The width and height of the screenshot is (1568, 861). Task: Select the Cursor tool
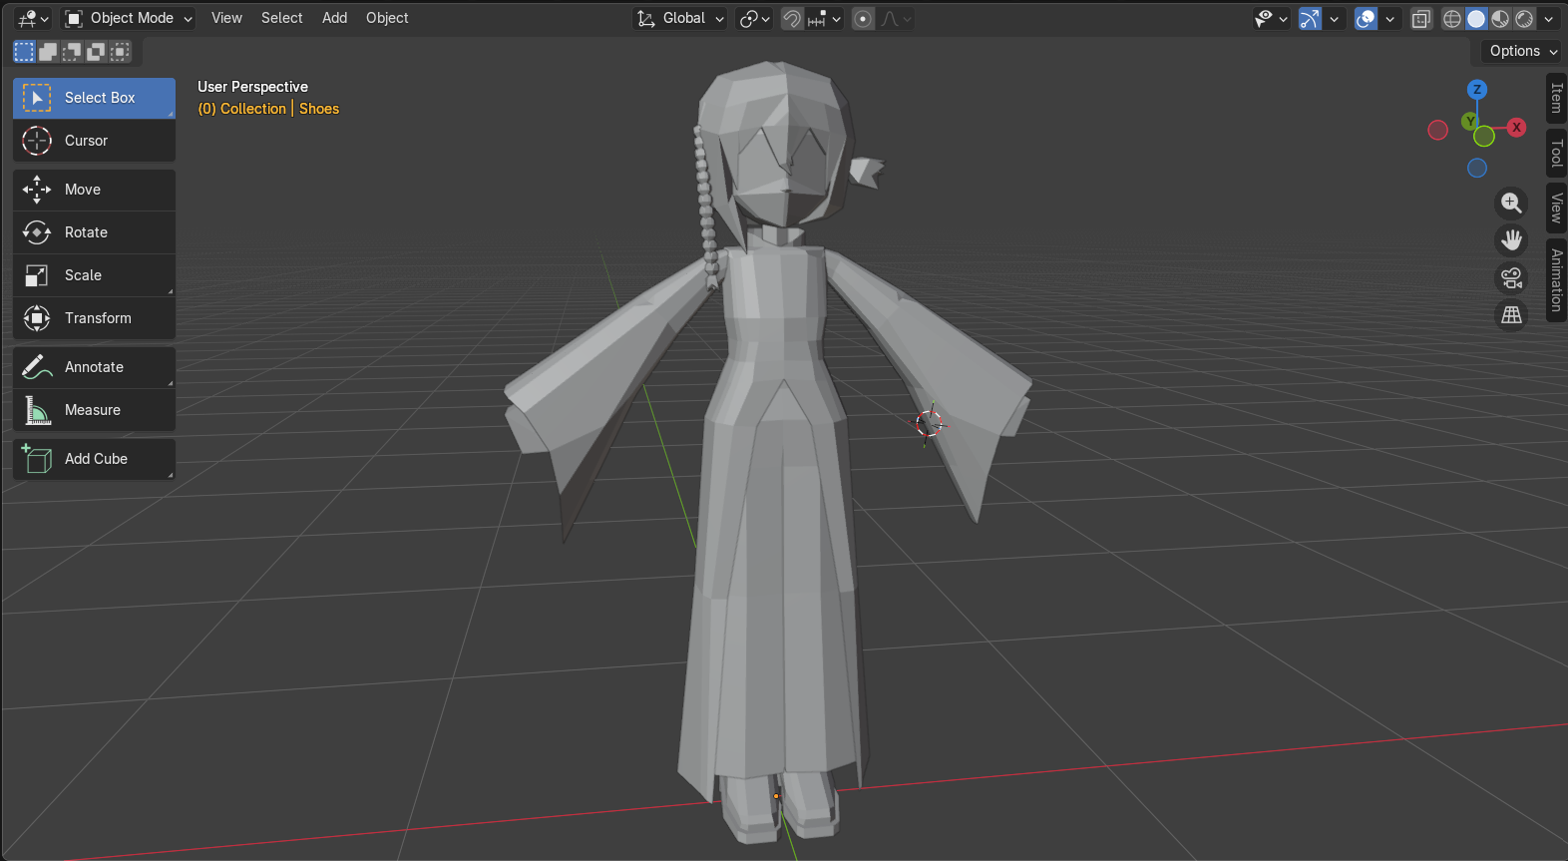[94, 141]
